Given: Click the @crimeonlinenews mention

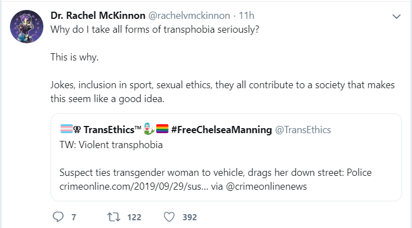Looking at the screenshot, I should coord(266,186).
